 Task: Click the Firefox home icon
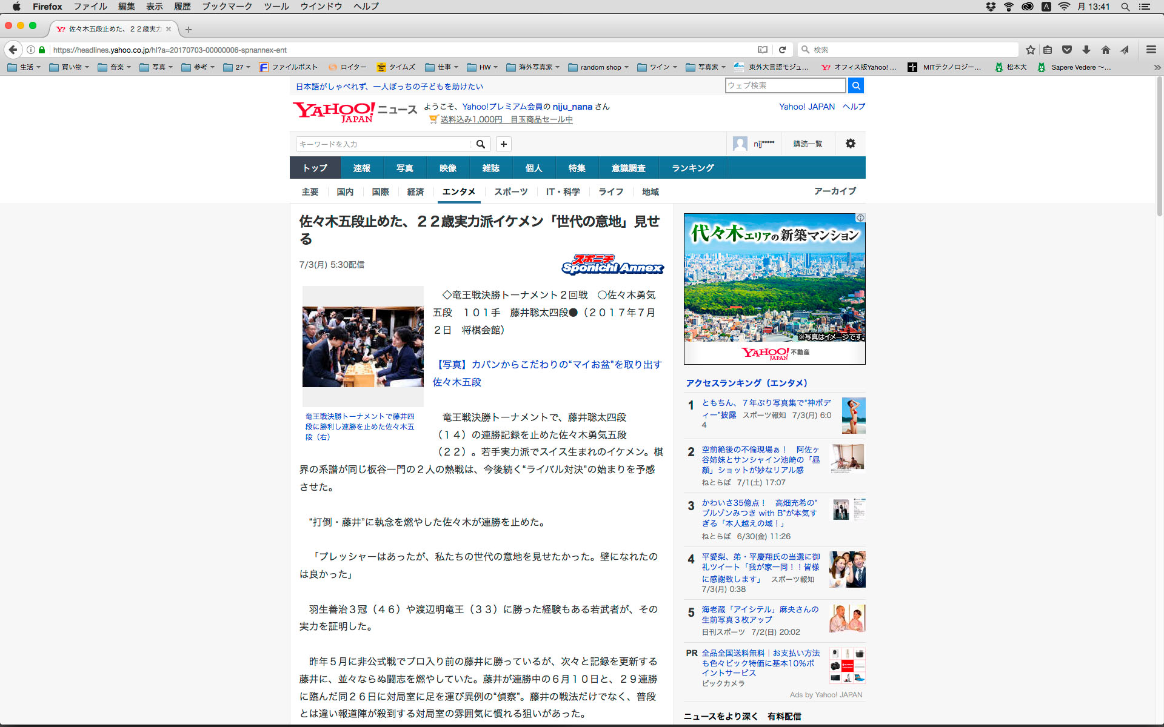(1105, 50)
